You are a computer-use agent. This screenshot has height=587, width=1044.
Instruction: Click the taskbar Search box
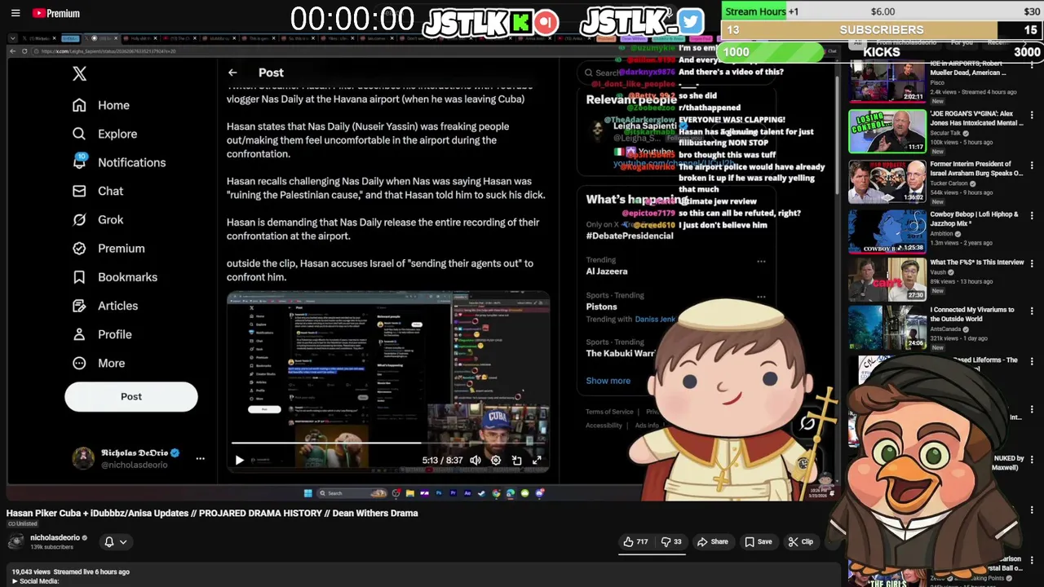(x=352, y=493)
